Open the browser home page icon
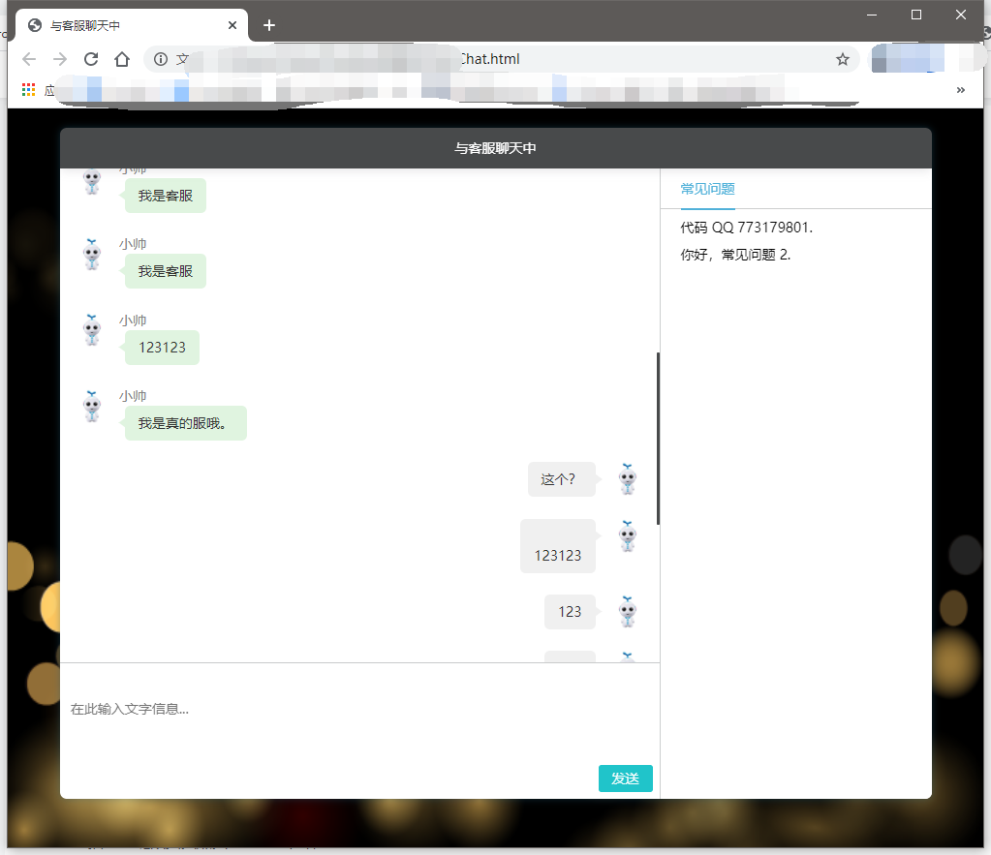Image resolution: width=991 pixels, height=855 pixels. (x=122, y=59)
